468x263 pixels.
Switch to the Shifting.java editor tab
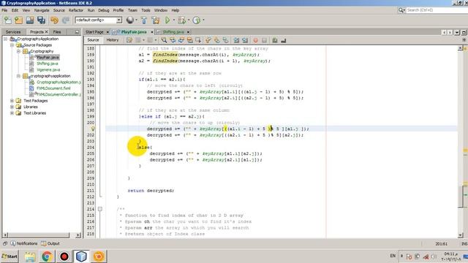pos(173,32)
